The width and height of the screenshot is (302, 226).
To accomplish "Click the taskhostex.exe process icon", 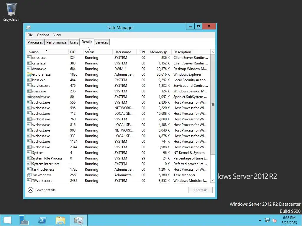I will pyautogui.click(x=29, y=169).
